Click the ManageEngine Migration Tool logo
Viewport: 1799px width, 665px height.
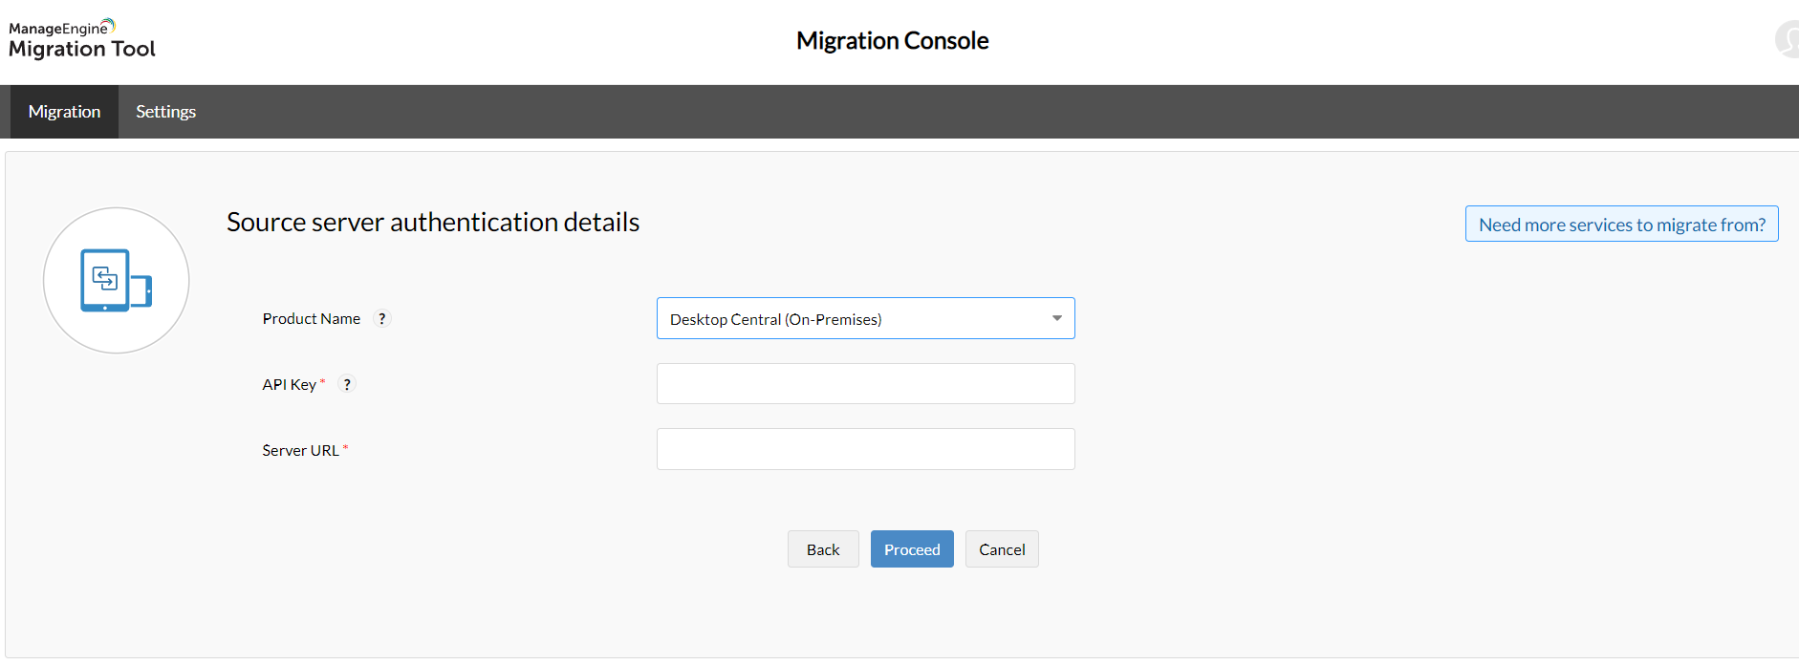click(81, 40)
